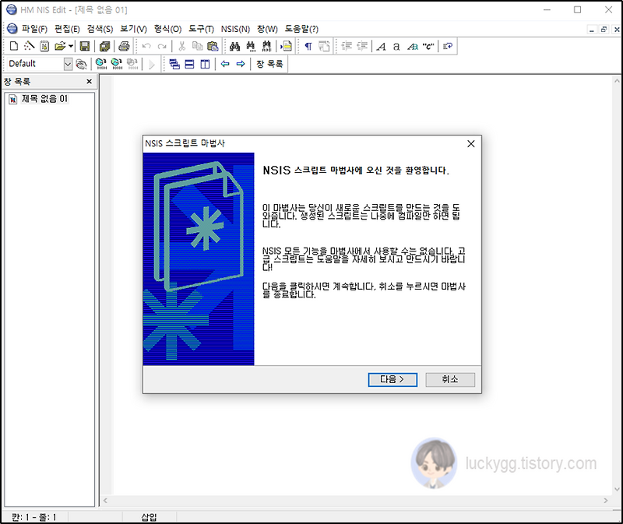Close the NSIS 스크립트 마법사 dialog
Image resolution: width=623 pixels, height=524 pixels.
[x=471, y=144]
